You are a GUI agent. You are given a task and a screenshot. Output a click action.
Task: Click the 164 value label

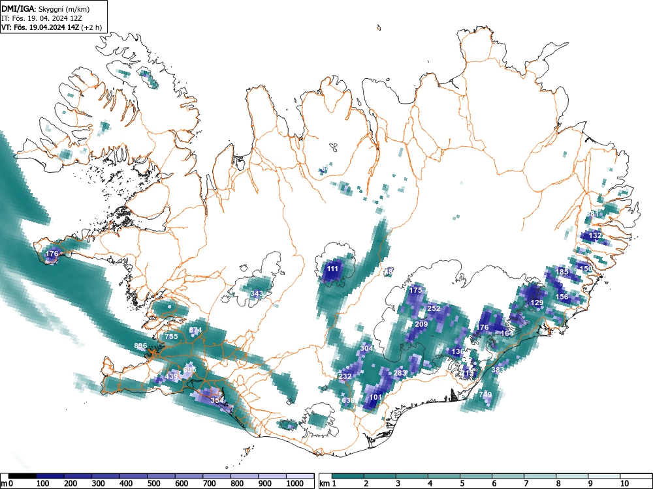click(507, 333)
